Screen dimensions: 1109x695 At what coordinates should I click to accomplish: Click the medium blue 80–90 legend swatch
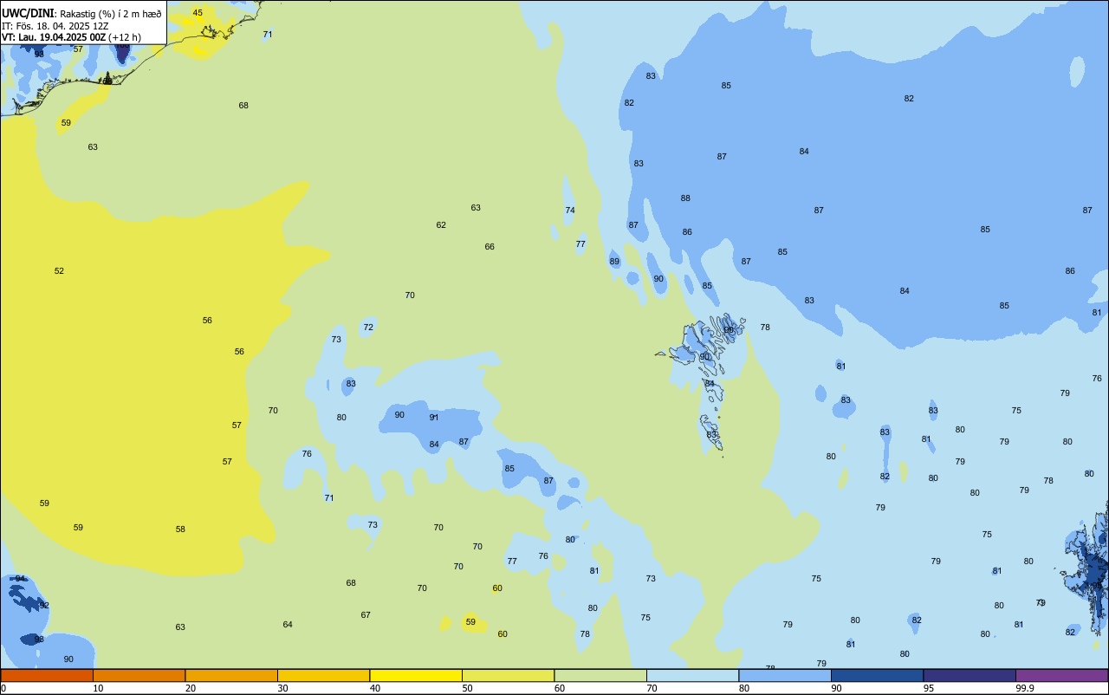click(785, 676)
